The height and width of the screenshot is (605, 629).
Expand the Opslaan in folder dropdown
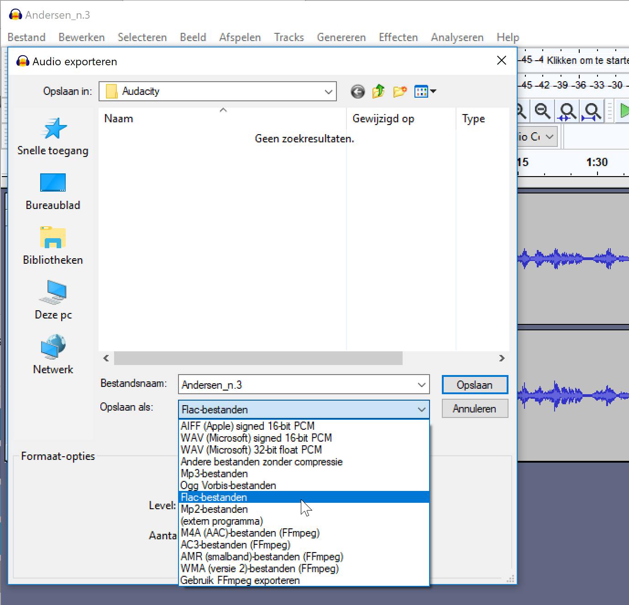[x=328, y=92]
